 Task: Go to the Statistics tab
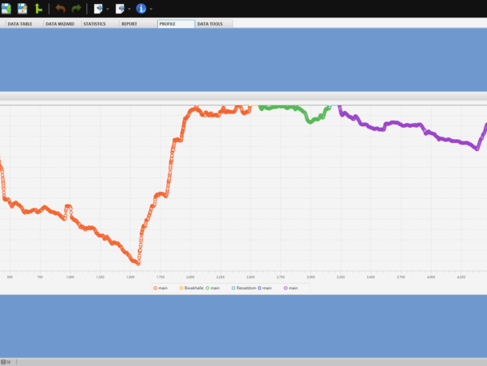pos(95,24)
